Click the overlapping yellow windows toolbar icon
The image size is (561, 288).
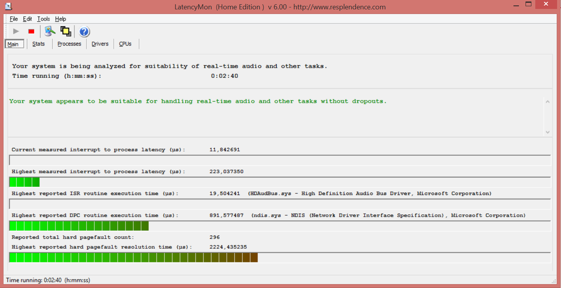click(66, 32)
